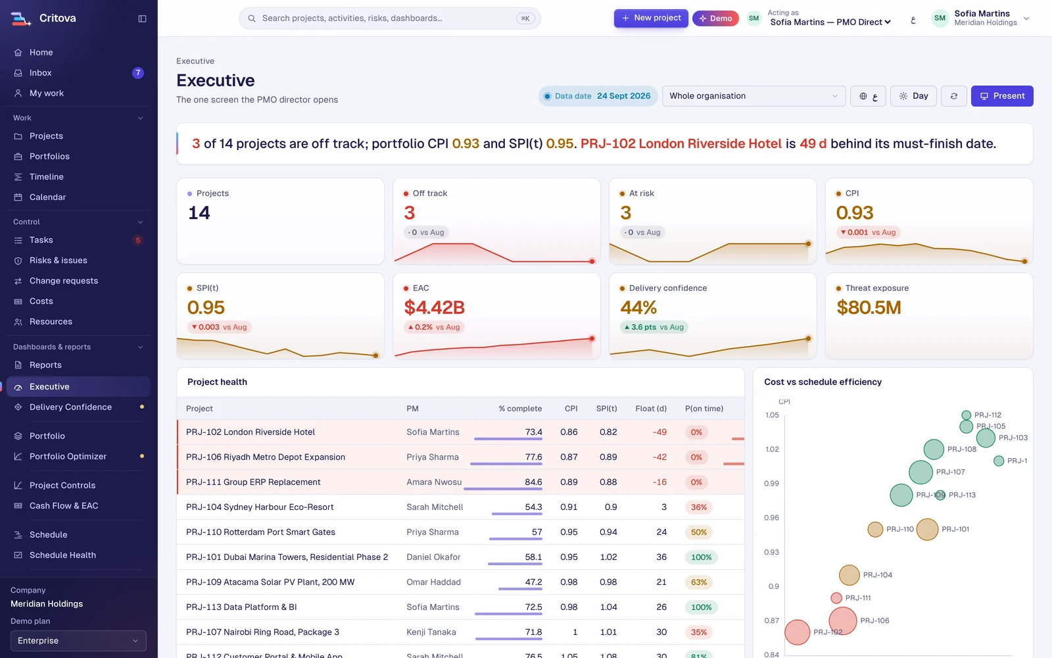Screen dimensions: 1052x658
Task: Click the Present button
Action: (x=1002, y=96)
